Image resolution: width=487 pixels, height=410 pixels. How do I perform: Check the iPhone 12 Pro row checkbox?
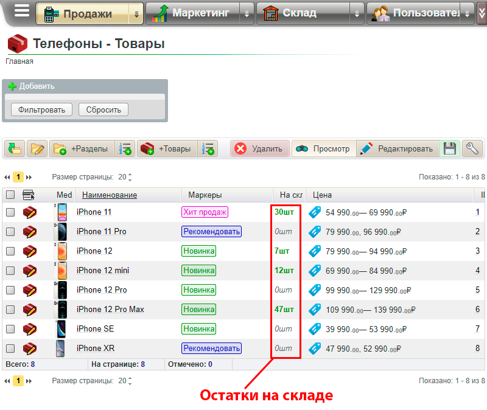click(x=10, y=290)
